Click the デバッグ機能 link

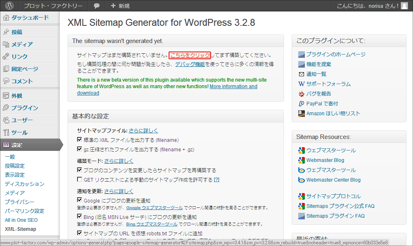(x=190, y=64)
